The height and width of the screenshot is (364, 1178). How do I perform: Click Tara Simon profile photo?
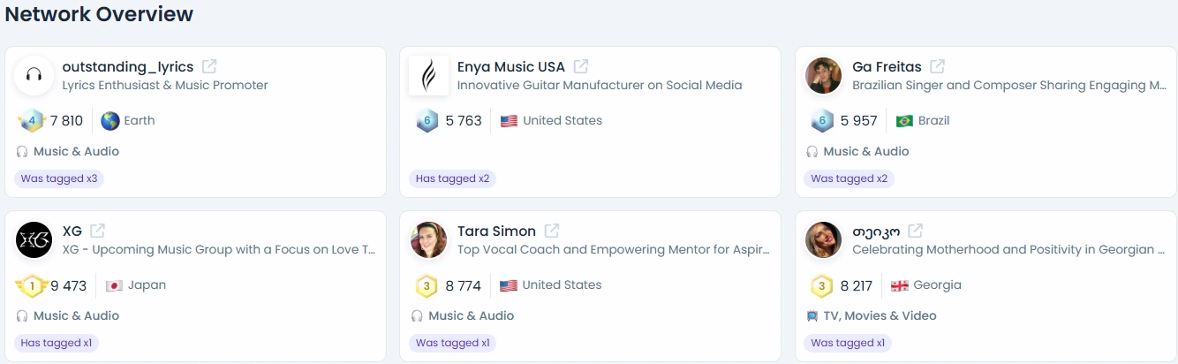pyautogui.click(x=429, y=240)
